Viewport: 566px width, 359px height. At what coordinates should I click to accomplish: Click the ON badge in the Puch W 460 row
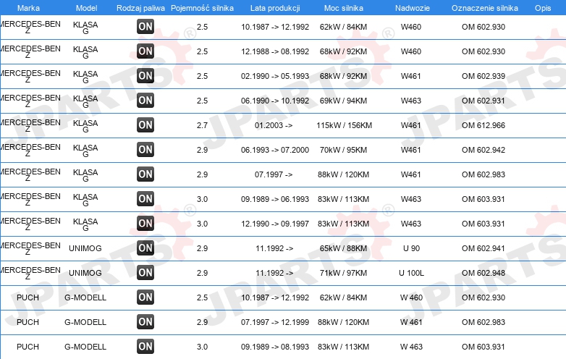(x=145, y=297)
